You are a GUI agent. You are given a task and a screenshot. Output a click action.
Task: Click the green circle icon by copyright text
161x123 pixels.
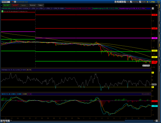tap(2, 11)
